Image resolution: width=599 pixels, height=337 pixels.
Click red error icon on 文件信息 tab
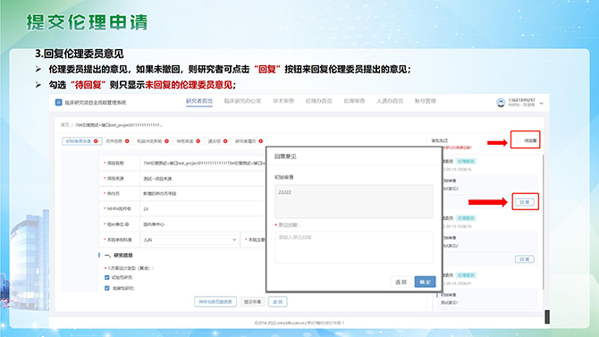click(x=127, y=141)
